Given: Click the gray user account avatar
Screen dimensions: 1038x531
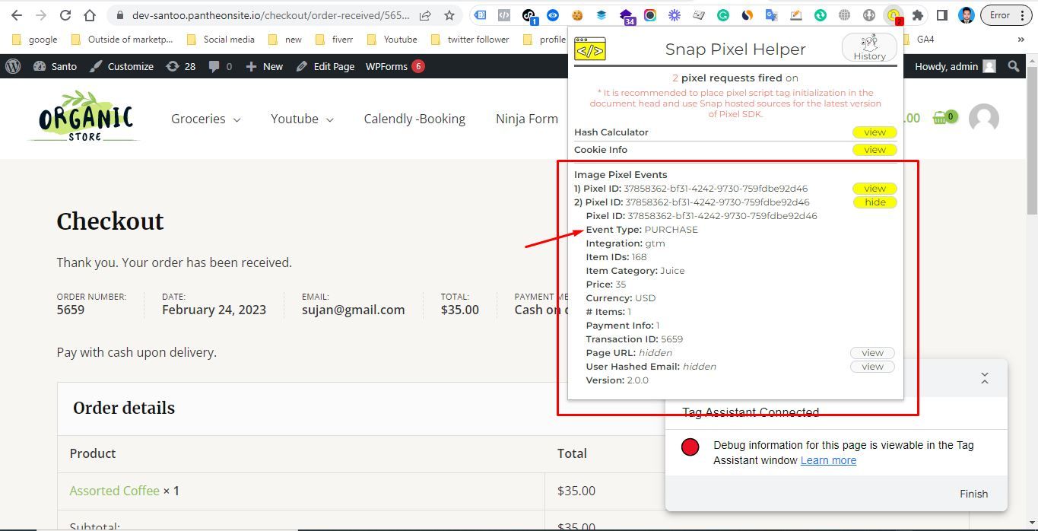Looking at the screenshot, I should [x=983, y=119].
